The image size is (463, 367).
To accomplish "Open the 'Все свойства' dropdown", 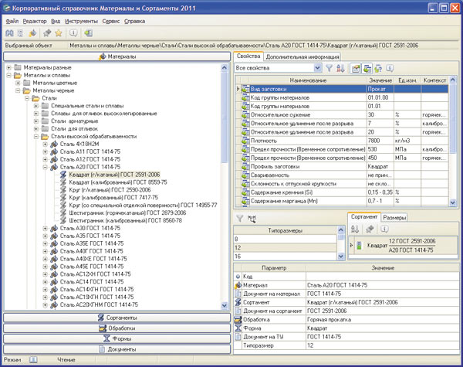I will pos(317,69).
